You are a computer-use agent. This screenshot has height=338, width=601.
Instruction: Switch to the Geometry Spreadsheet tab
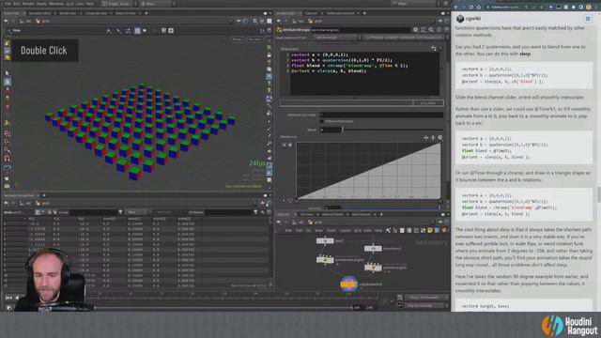[19, 195]
